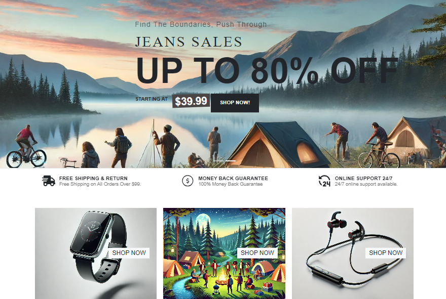This screenshot has height=299, width=446.
Task: Open the neckband earphones product image
Action: [352, 253]
